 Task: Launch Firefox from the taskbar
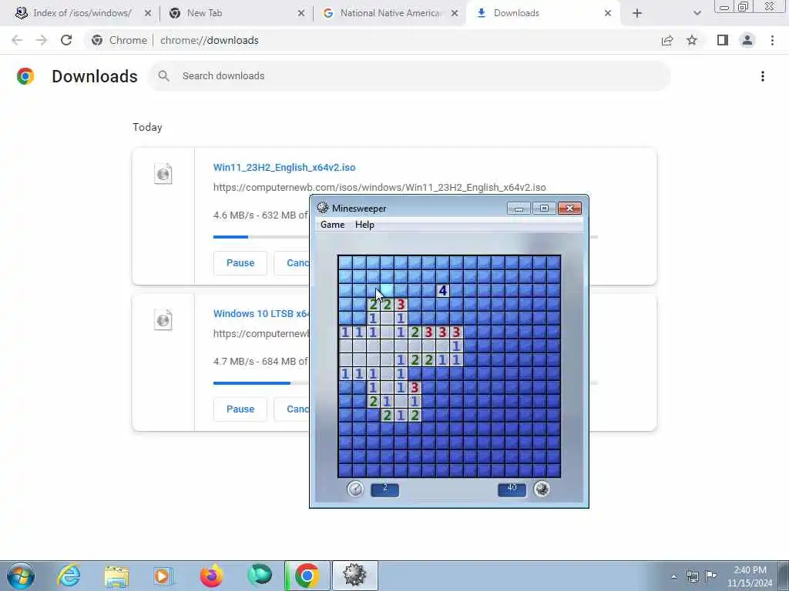pyautogui.click(x=211, y=576)
